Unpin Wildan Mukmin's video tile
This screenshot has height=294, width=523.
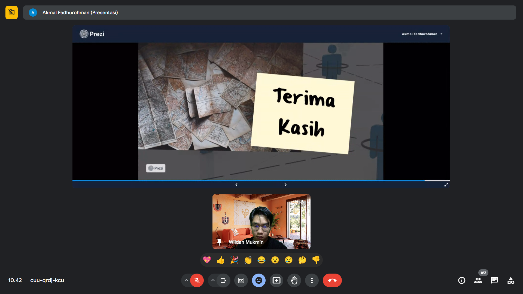(219, 242)
